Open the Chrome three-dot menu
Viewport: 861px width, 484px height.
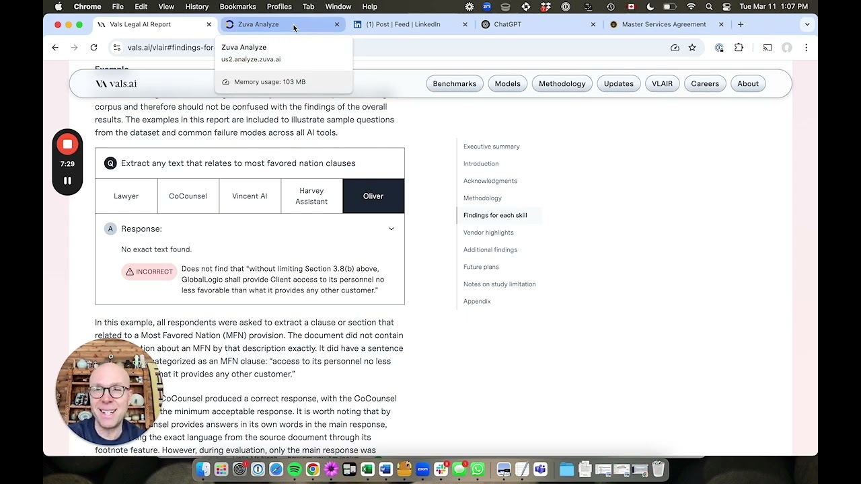806,48
